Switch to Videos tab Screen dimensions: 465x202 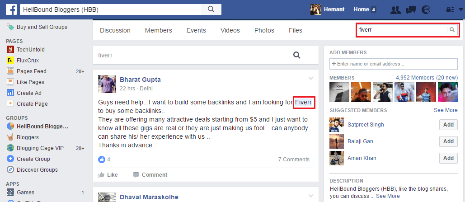pos(230,30)
